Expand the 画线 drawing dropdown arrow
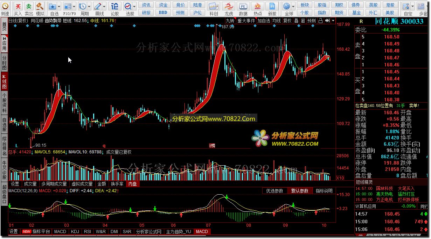 point(104,6)
